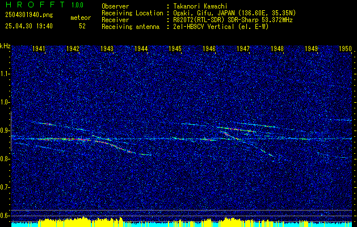This screenshot has width=357, height=227.
Task: Click the 0.6 frequency axis label
Action: 5,216
